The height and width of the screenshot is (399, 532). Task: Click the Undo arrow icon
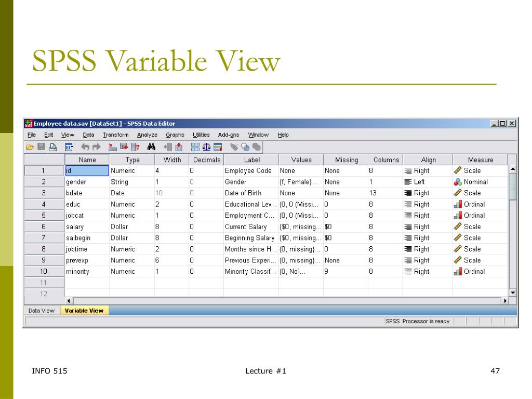click(x=85, y=147)
